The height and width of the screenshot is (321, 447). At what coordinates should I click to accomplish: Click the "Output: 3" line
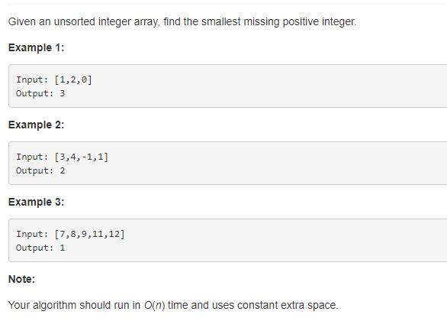point(40,93)
